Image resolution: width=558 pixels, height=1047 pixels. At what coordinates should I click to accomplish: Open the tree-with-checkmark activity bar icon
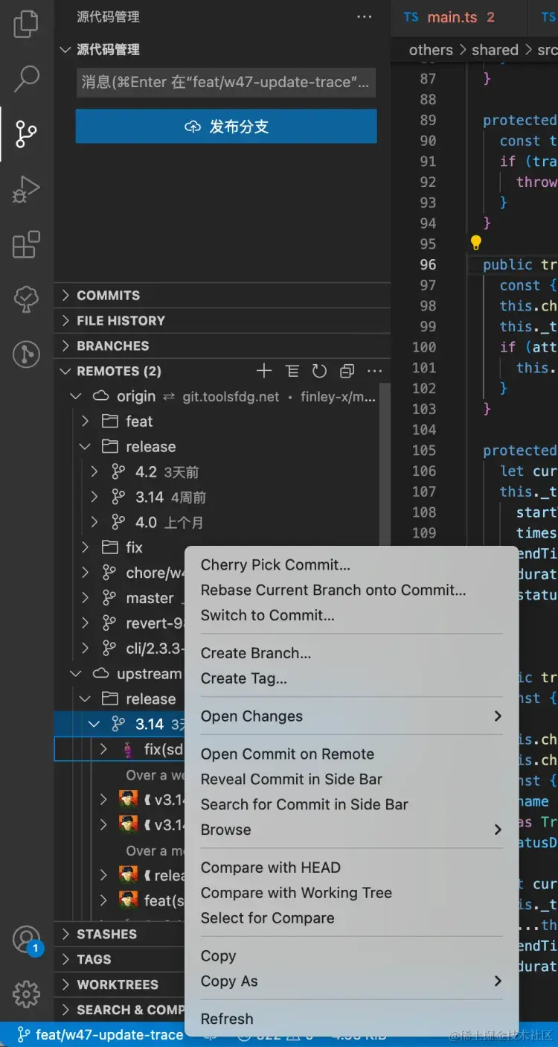click(x=26, y=299)
